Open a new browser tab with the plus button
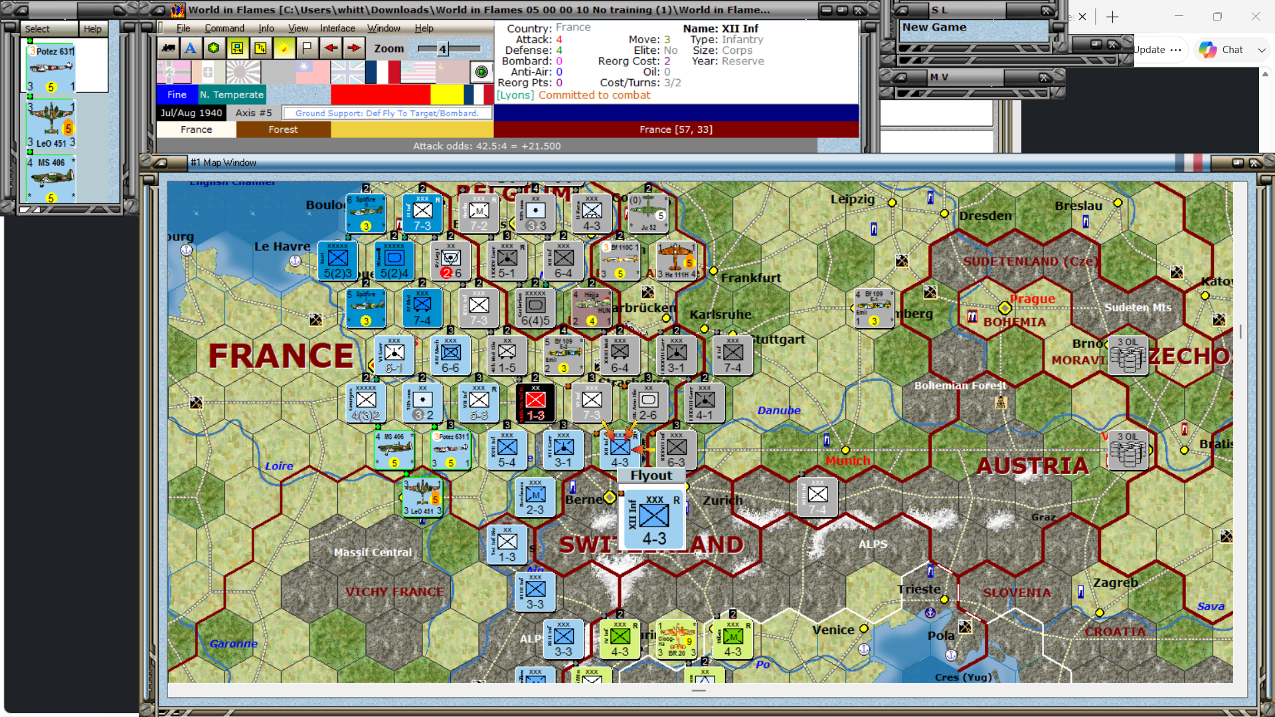This screenshot has width=1275, height=717. tap(1113, 17)
